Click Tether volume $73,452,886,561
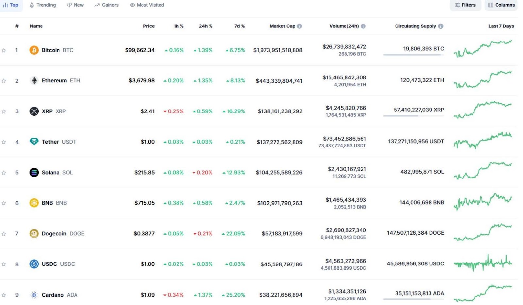523x305 pixels. [345, 139]
